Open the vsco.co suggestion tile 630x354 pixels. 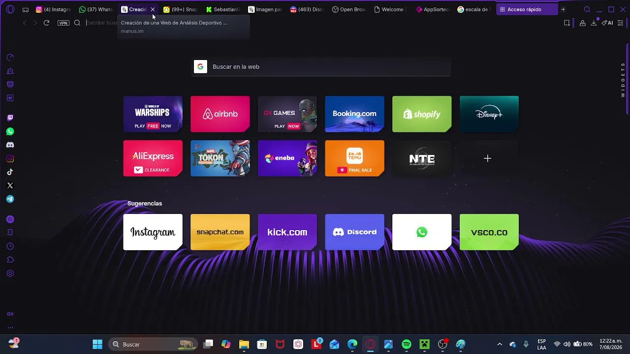[489, 232]
